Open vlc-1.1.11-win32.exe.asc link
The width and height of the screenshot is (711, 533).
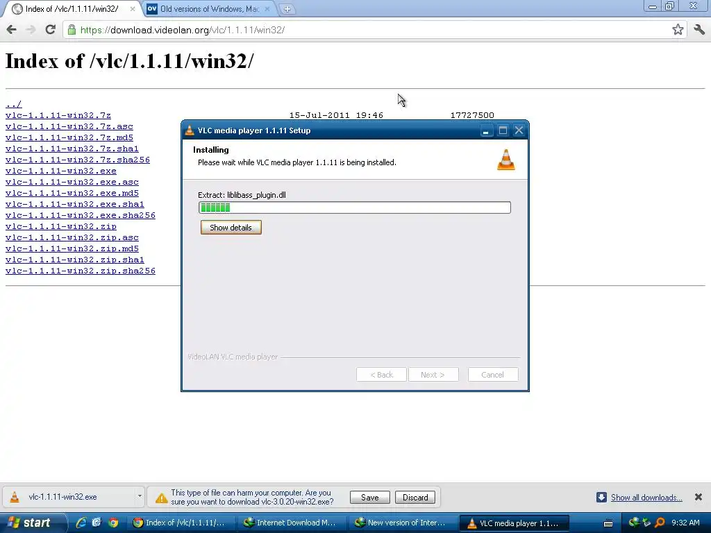click(72, 183)
